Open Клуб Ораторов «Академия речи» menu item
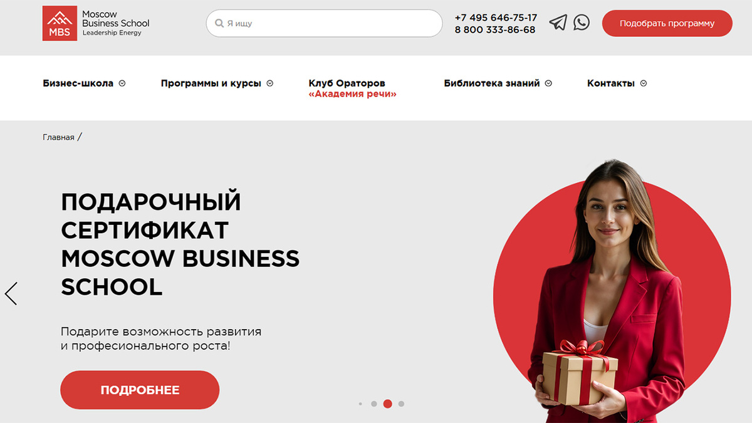752x423 pixels. [x=353, y=88]
